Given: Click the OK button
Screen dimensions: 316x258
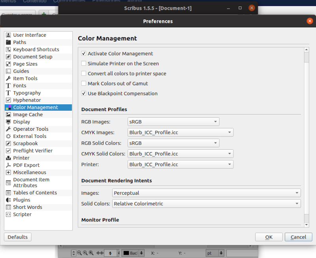Looking at the screenshot, I should [269, 237].
